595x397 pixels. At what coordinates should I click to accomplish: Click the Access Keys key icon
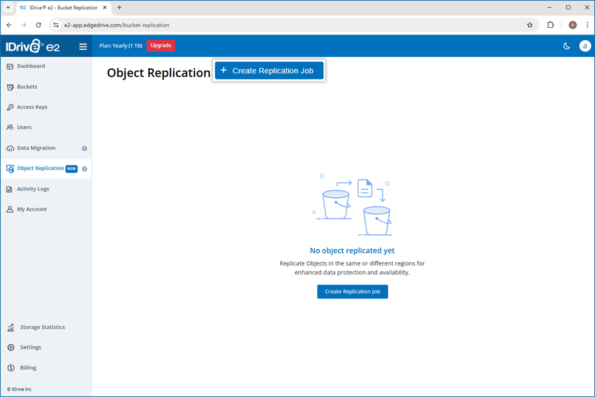[10, 107]
